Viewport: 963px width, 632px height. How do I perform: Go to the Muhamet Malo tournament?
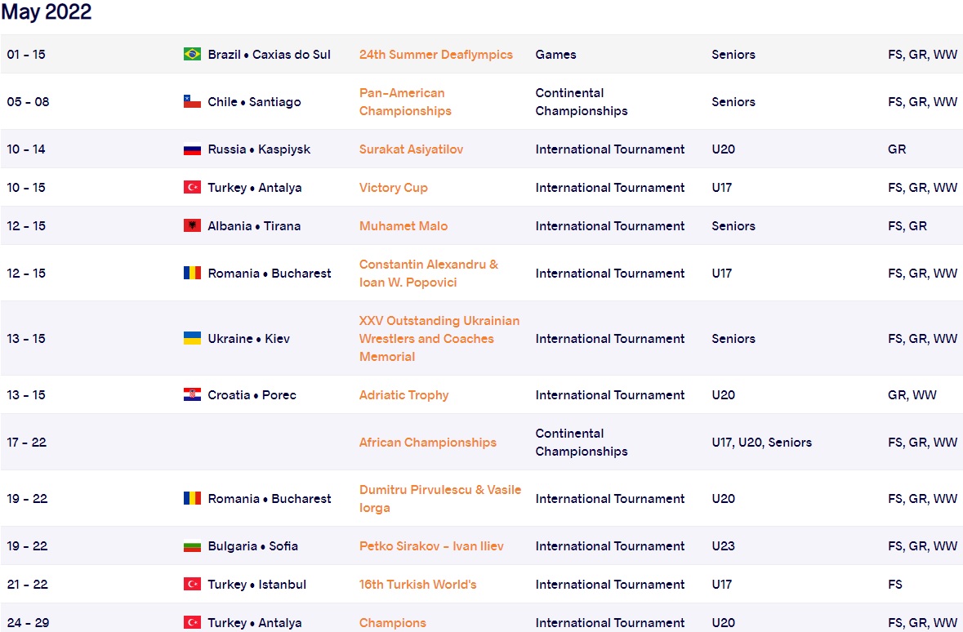pos(403,226)
